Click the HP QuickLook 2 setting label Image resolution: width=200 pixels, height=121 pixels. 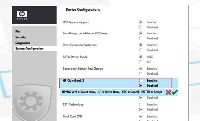tap(73, 81)
